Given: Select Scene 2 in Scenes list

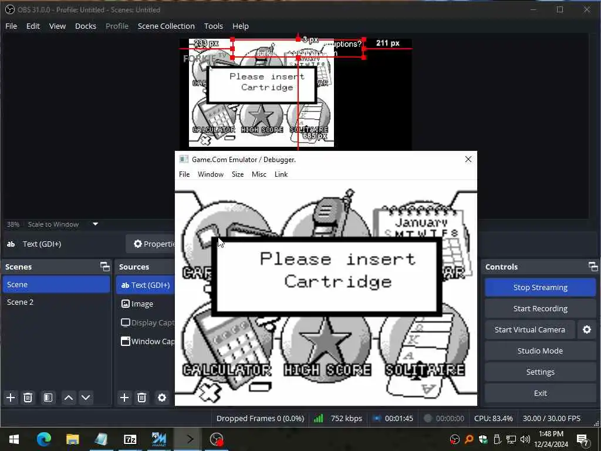Looking at the screenshot, I should point(56,302).
